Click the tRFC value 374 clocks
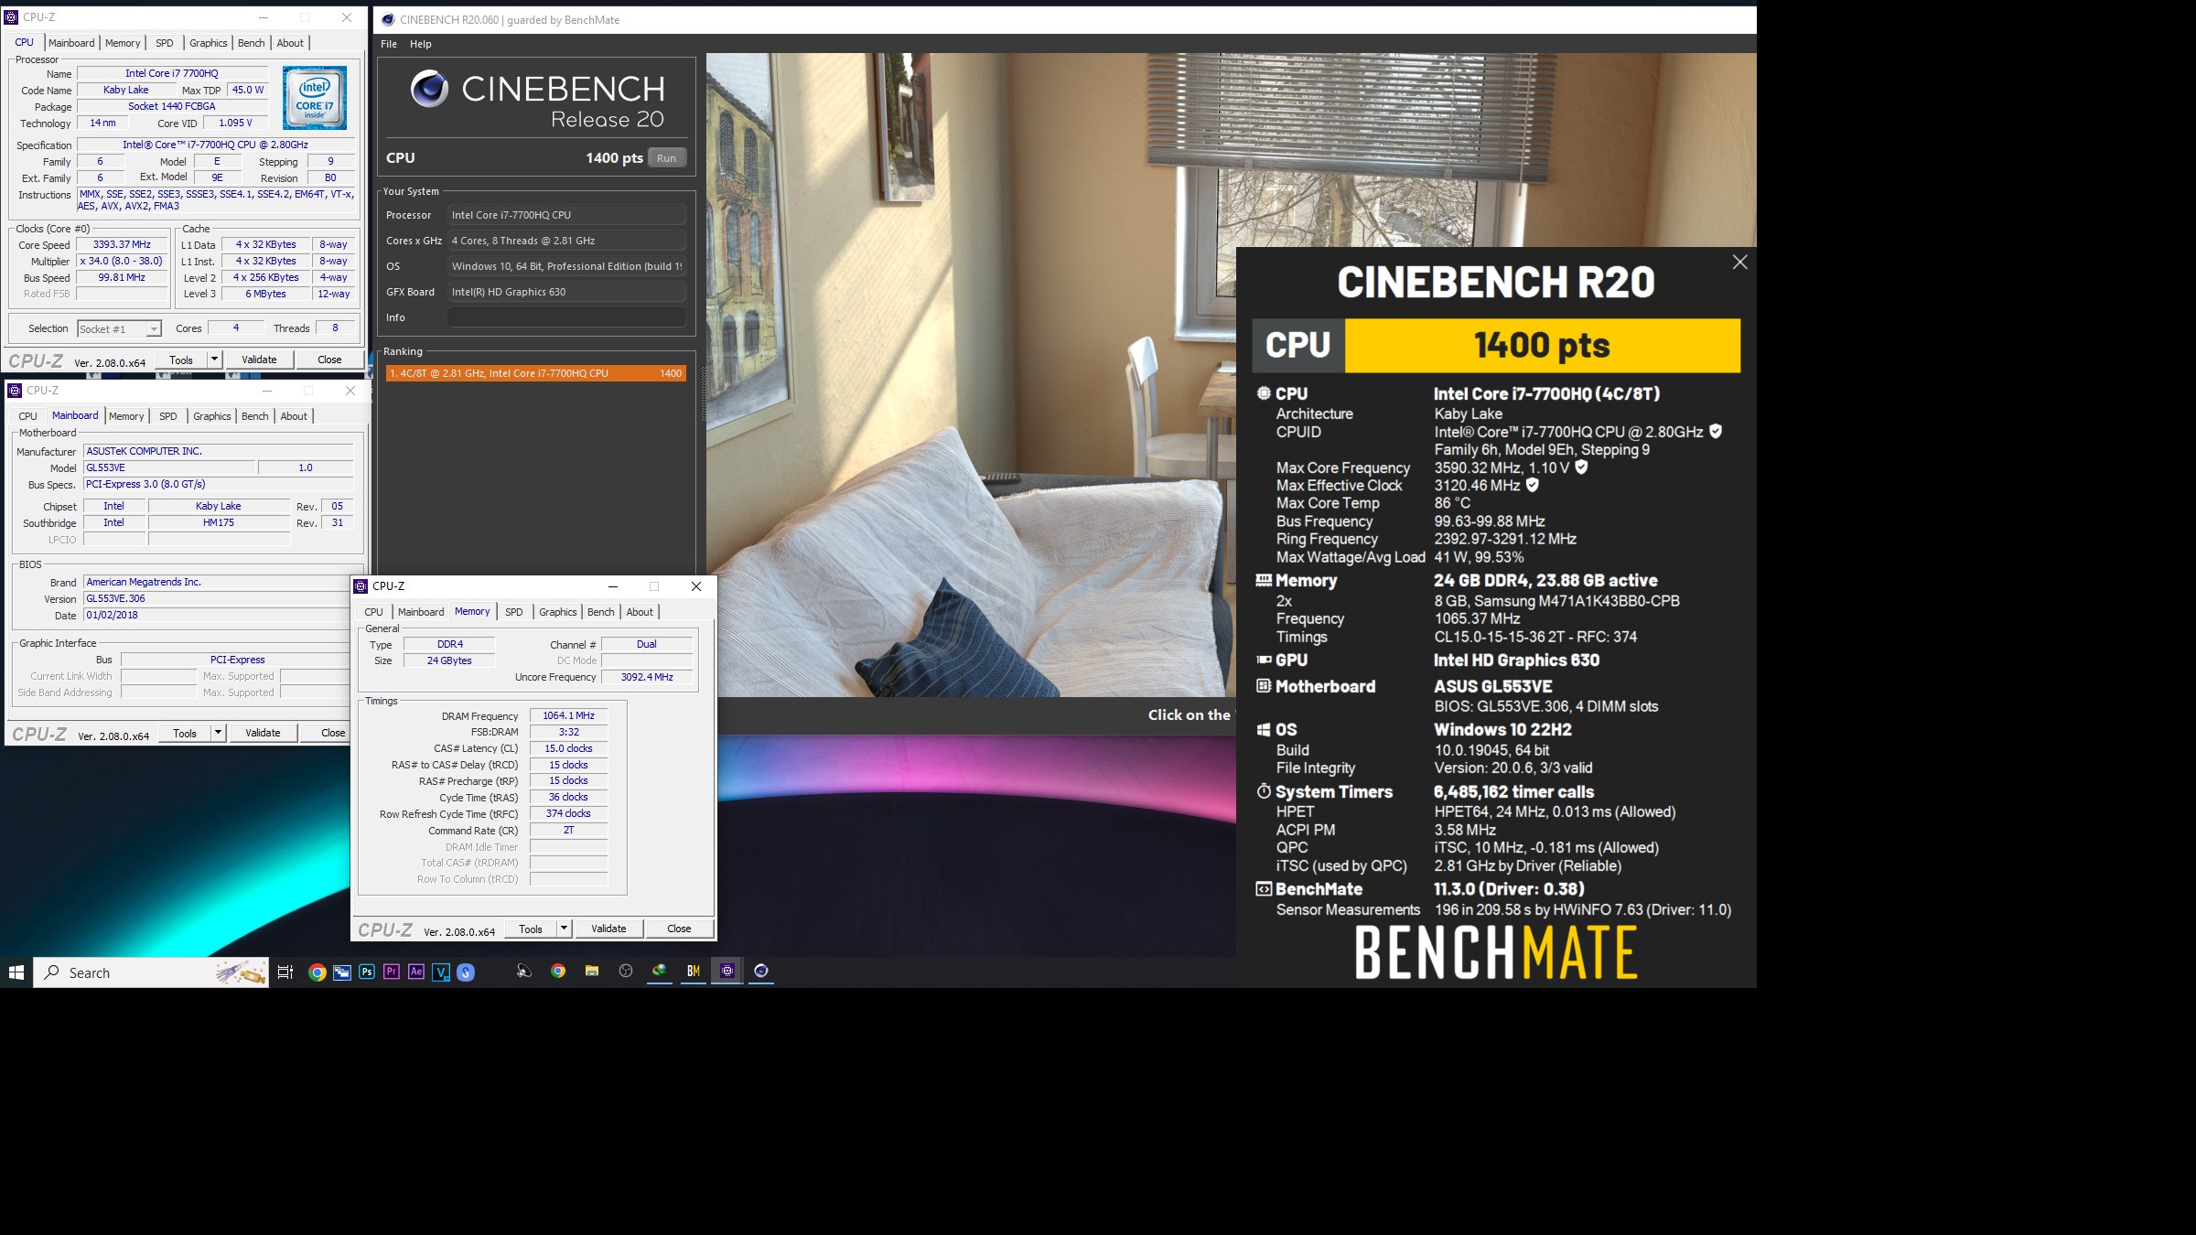 (x=568, y=814)
